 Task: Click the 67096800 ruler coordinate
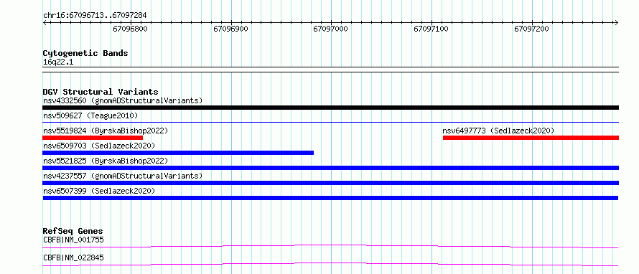[x=130, y=29]
